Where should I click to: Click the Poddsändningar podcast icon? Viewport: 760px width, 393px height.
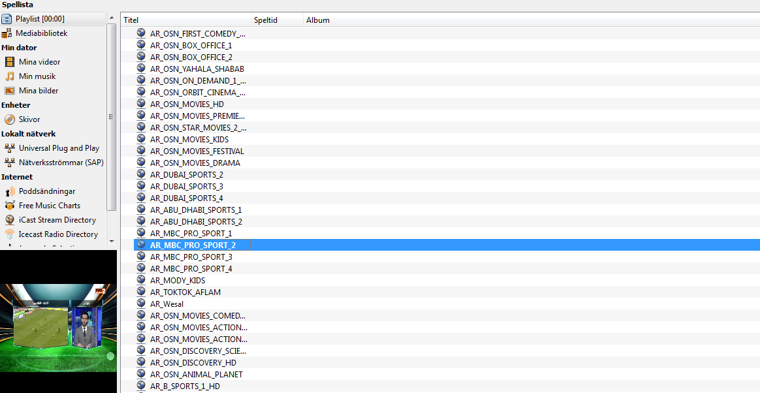click(x=10, y=191)
